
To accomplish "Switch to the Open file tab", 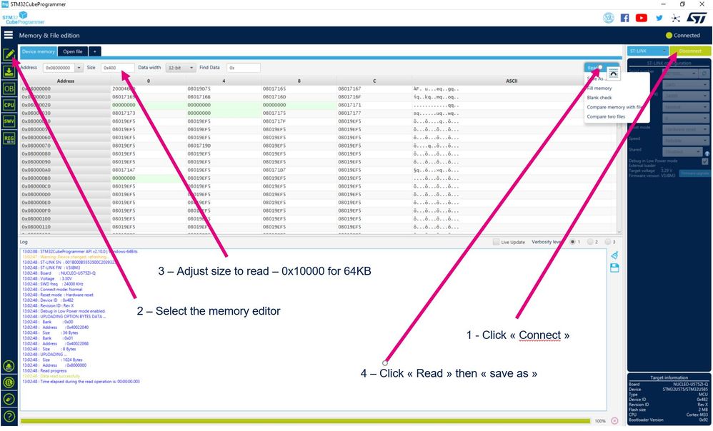I will click(73, 51).
